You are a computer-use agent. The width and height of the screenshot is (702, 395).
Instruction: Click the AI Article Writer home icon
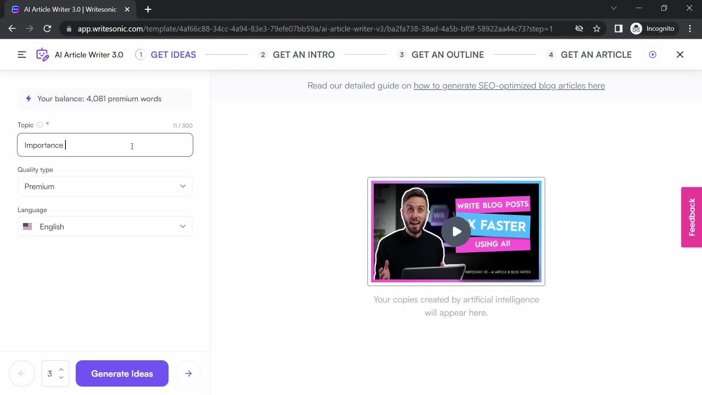coord(43,54)
